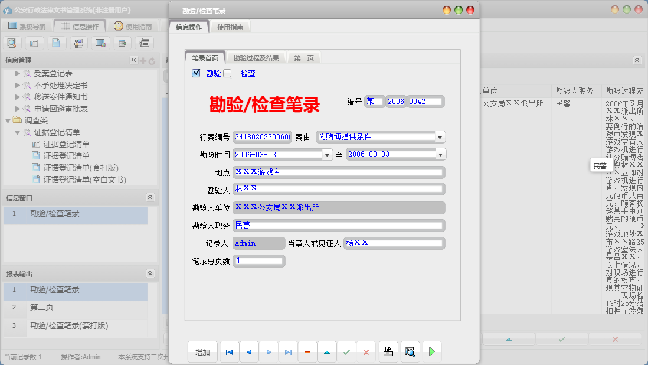The image size is (648, 365).
Task: Click the 增加 button to add a record
Action: 202,351
